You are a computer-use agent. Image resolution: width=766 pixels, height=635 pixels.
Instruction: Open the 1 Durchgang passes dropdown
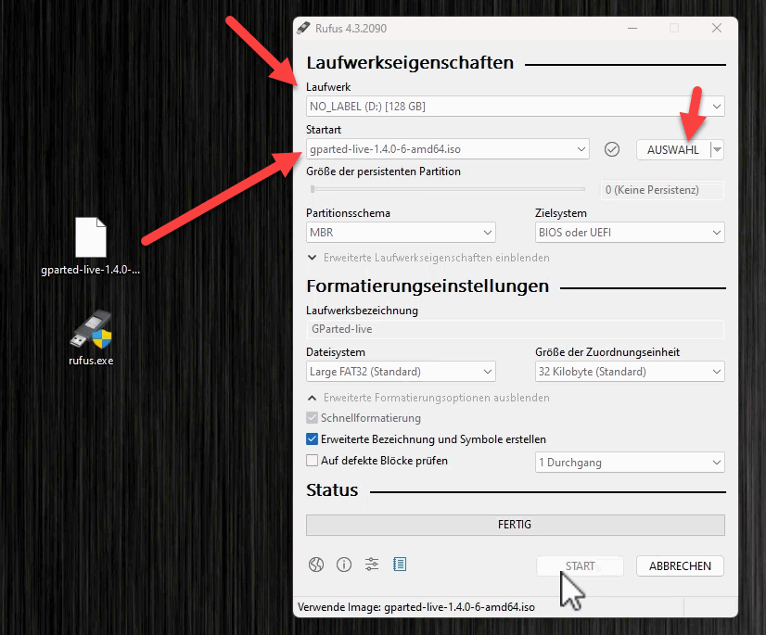click(x=630, y=462)
